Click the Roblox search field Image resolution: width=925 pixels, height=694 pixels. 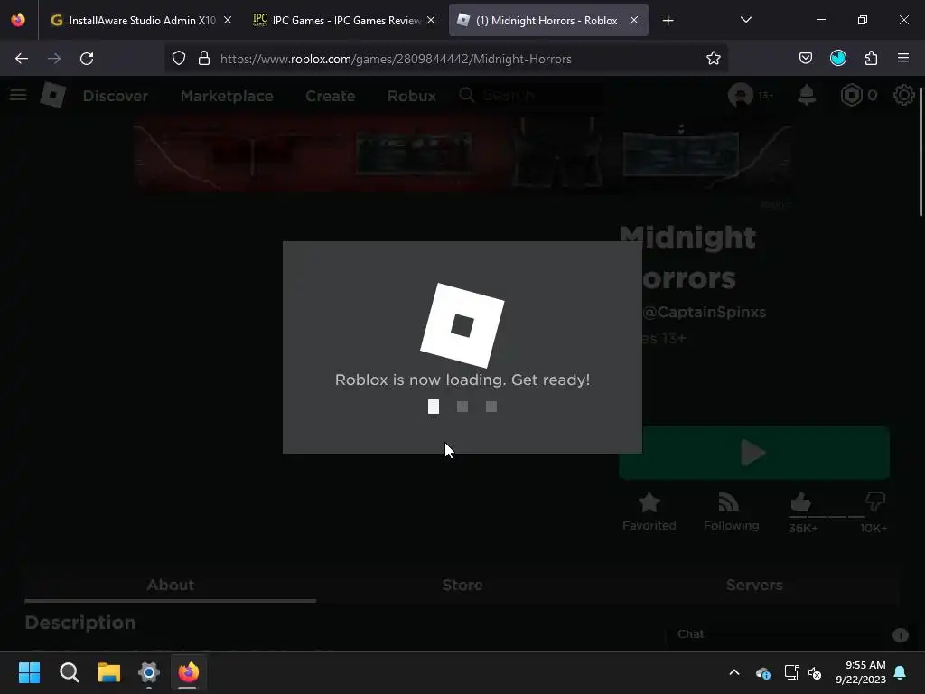531,95
